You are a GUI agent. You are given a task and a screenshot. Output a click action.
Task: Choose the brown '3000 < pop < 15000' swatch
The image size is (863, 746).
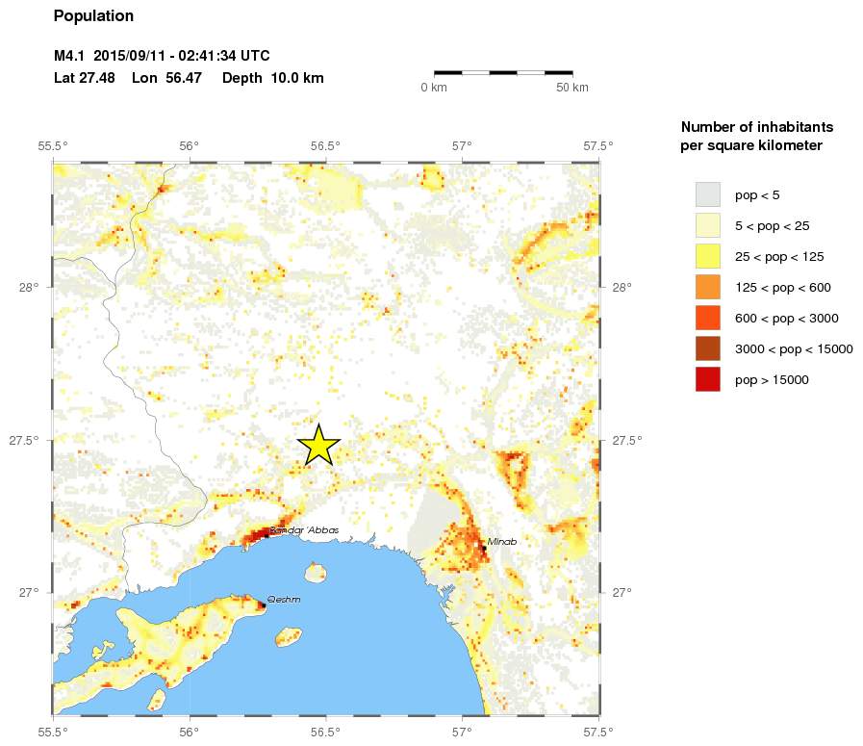pyautogui.click(x=707, y=348)
